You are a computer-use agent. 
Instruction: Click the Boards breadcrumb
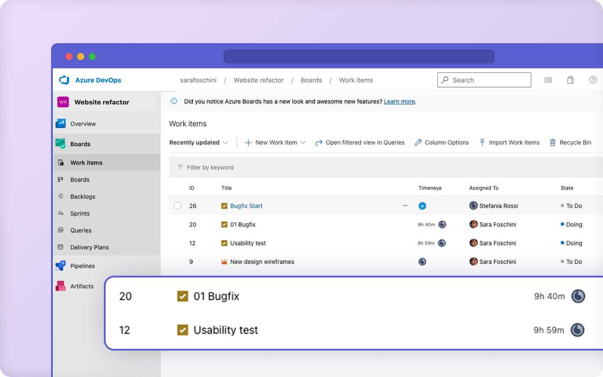[311, 80]
